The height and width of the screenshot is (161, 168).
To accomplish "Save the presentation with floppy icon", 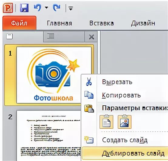I will (24, 8).
